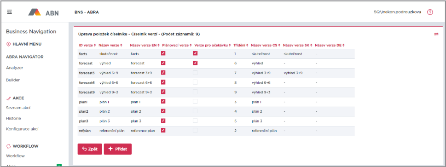Open the Workflow sidebar item below WORKFLOW heading
The height and width of the screenshot is (167, 446).
coord(15,156)
